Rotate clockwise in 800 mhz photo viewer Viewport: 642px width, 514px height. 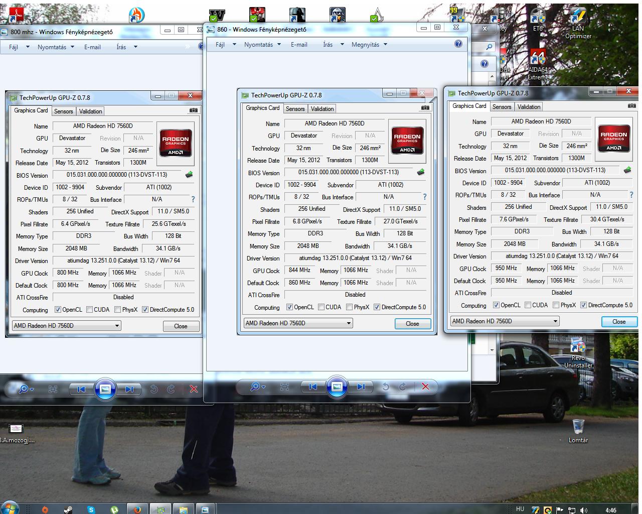point(171,389)
